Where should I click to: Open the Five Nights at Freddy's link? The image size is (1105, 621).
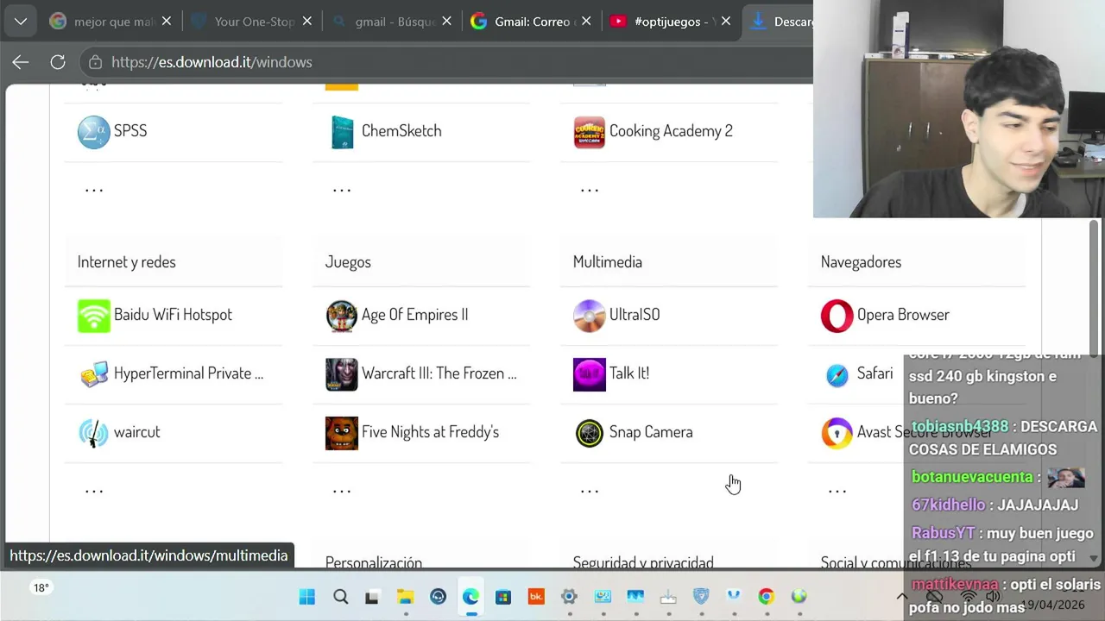430,432
